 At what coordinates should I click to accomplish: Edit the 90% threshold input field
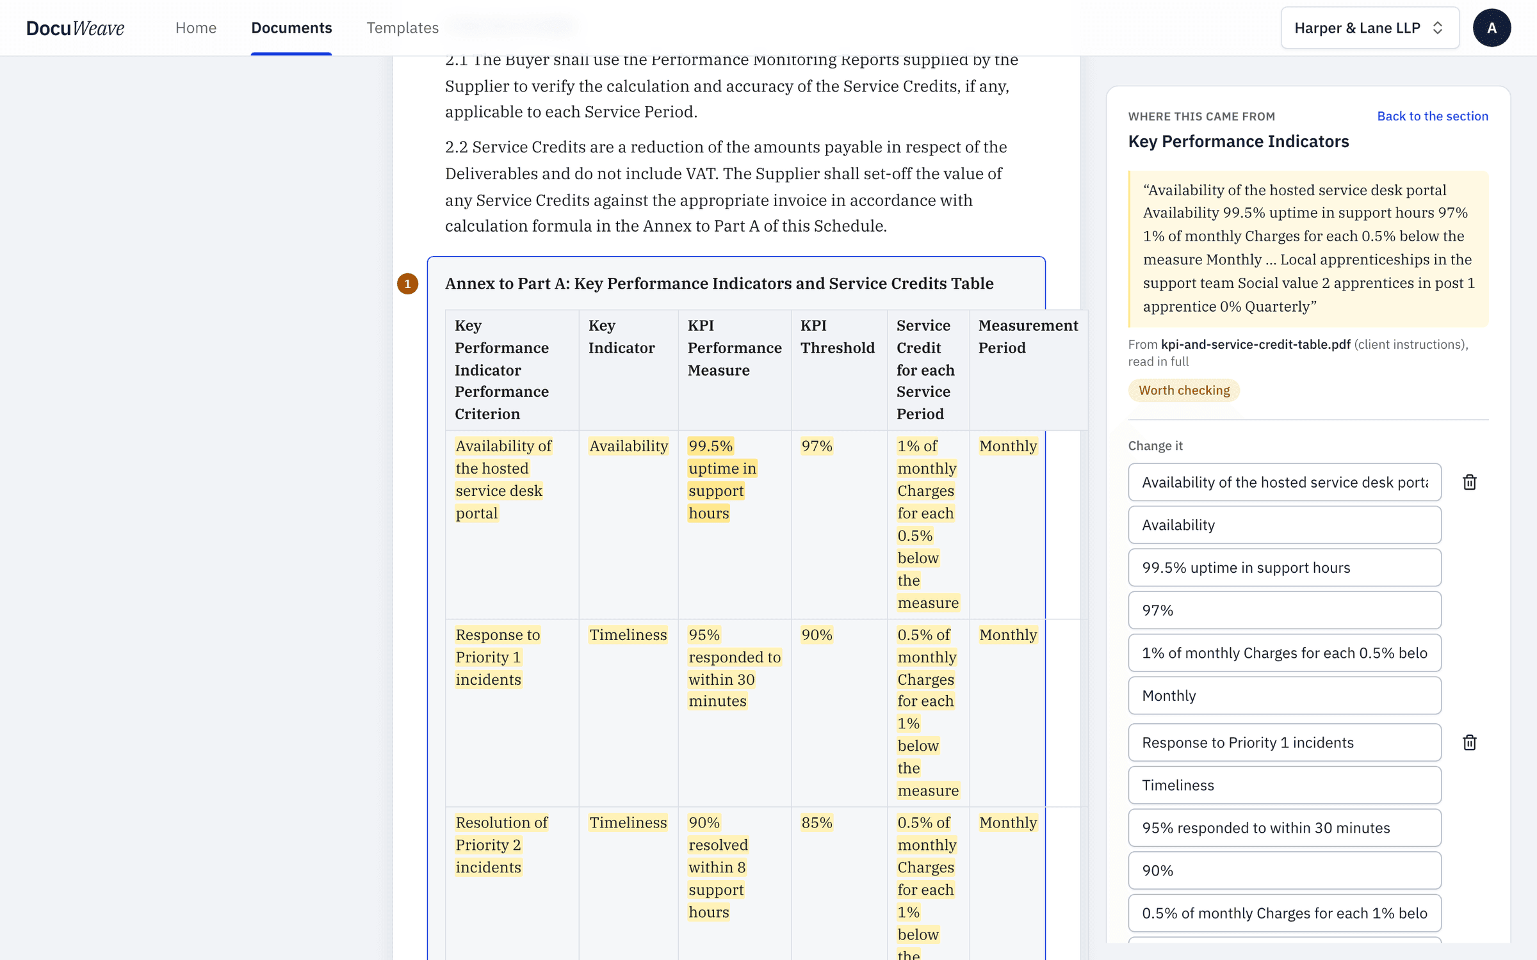1285,870
